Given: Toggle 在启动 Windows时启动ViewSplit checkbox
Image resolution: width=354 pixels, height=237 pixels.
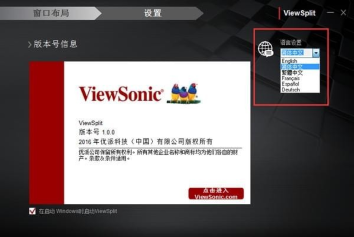Looking at the screenshot, I should 32,211.
